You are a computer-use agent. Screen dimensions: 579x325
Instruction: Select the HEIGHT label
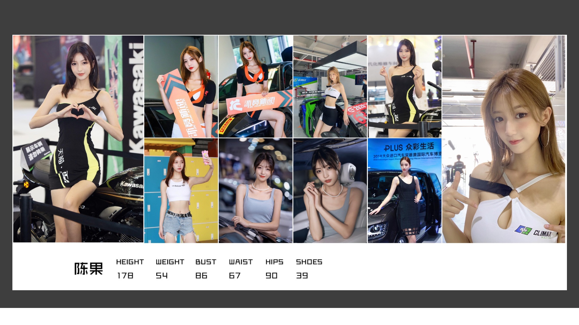click(130, 262)
